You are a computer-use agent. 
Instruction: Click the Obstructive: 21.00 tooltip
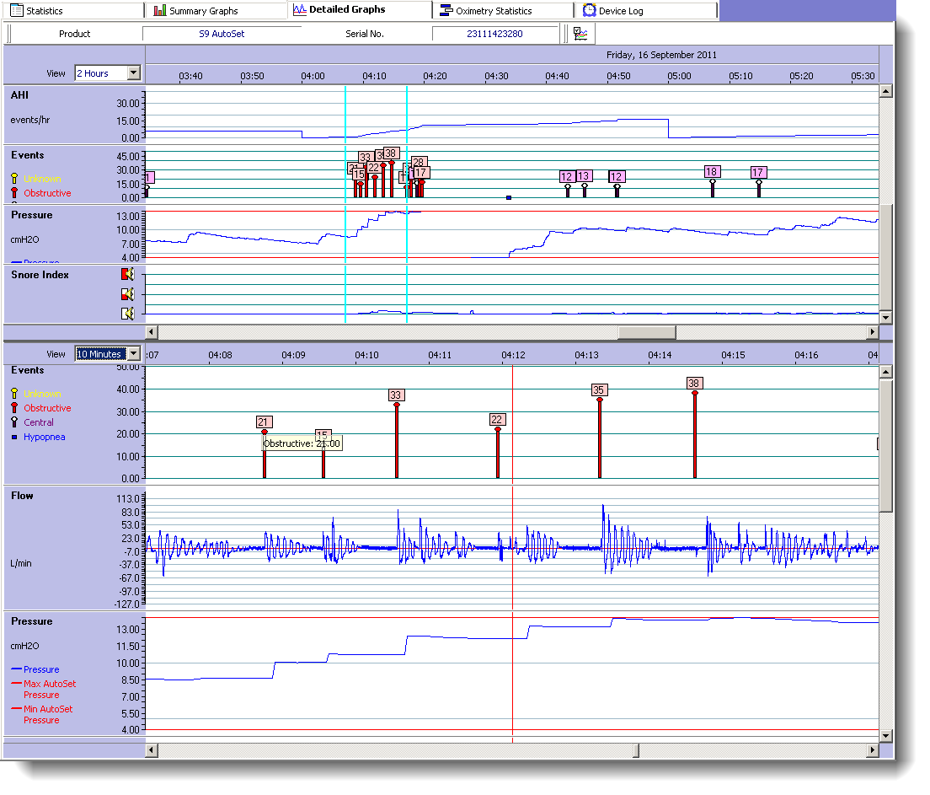302,443
